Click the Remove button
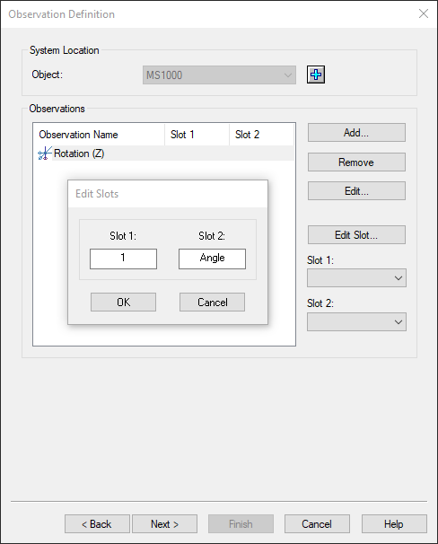This screenshot has width=438, height=544. (x=356, y=162)
